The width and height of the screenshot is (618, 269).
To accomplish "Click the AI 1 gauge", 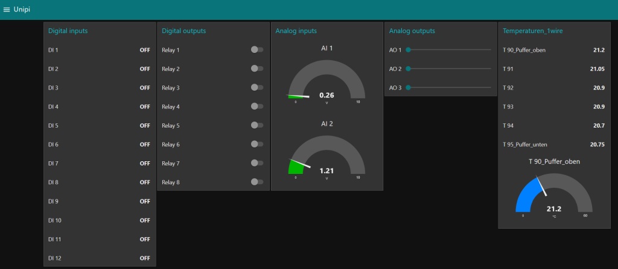I will (x=327, y=81).
